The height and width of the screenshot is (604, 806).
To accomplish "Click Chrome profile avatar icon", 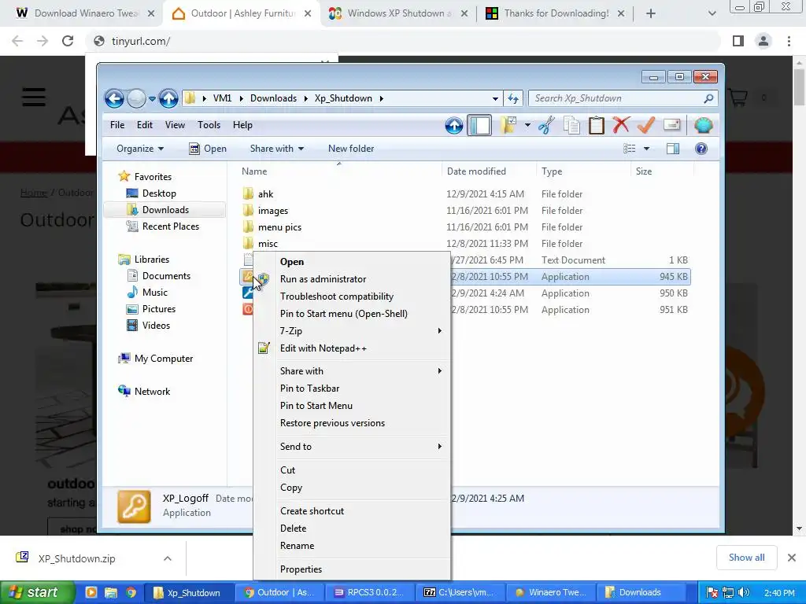I will (763, 41).
